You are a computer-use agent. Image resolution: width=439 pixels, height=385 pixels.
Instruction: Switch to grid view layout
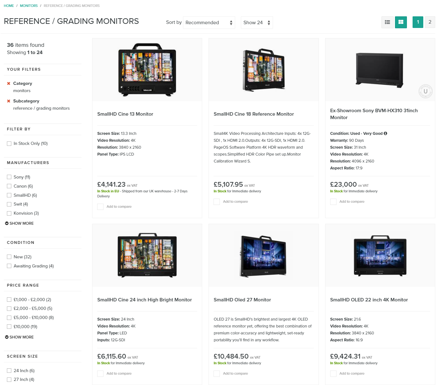401,22
